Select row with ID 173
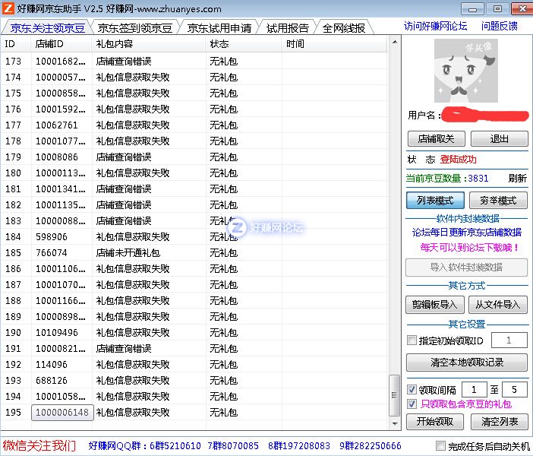Image resolution: width=533 pixels, height=456 pixels. pyautogui.click(x=194, y=62)
